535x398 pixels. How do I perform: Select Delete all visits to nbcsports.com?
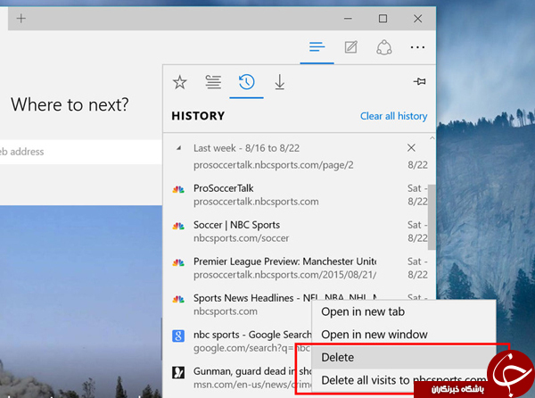click(x=404, y=380)
